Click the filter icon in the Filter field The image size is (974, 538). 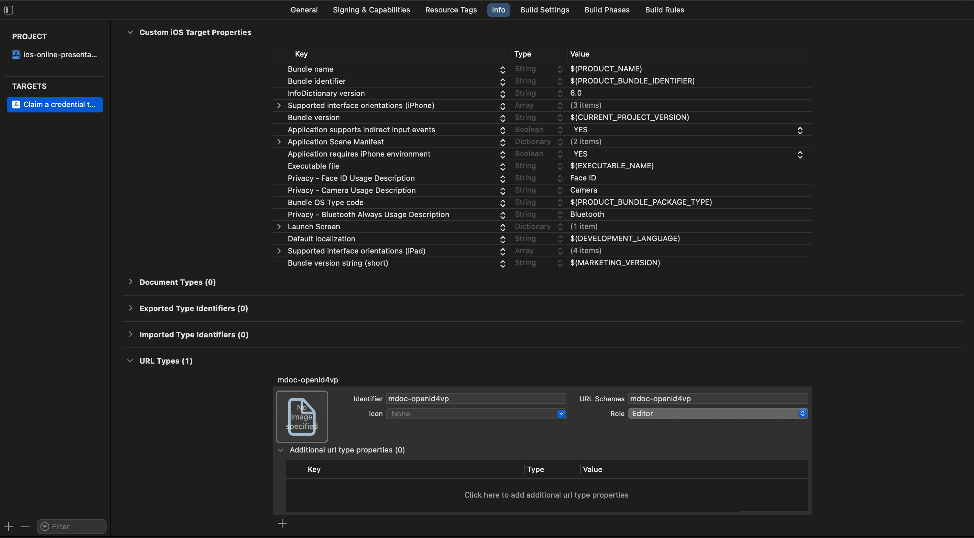pos(44,526)
